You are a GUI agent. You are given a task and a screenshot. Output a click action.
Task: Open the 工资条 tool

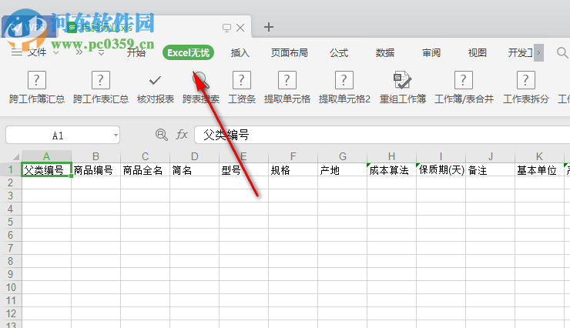[x=242, y=87]
